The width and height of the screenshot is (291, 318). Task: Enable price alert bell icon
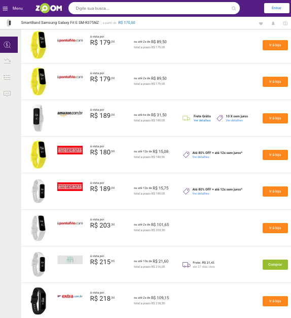(273, 23)
